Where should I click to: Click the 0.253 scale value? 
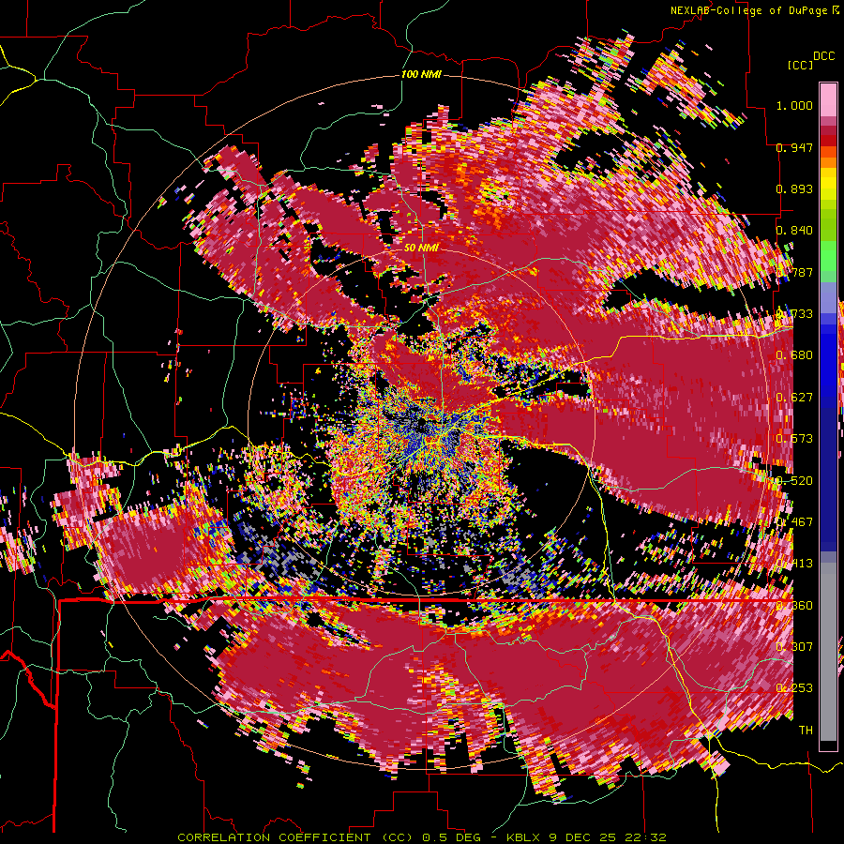coord(794,688)
